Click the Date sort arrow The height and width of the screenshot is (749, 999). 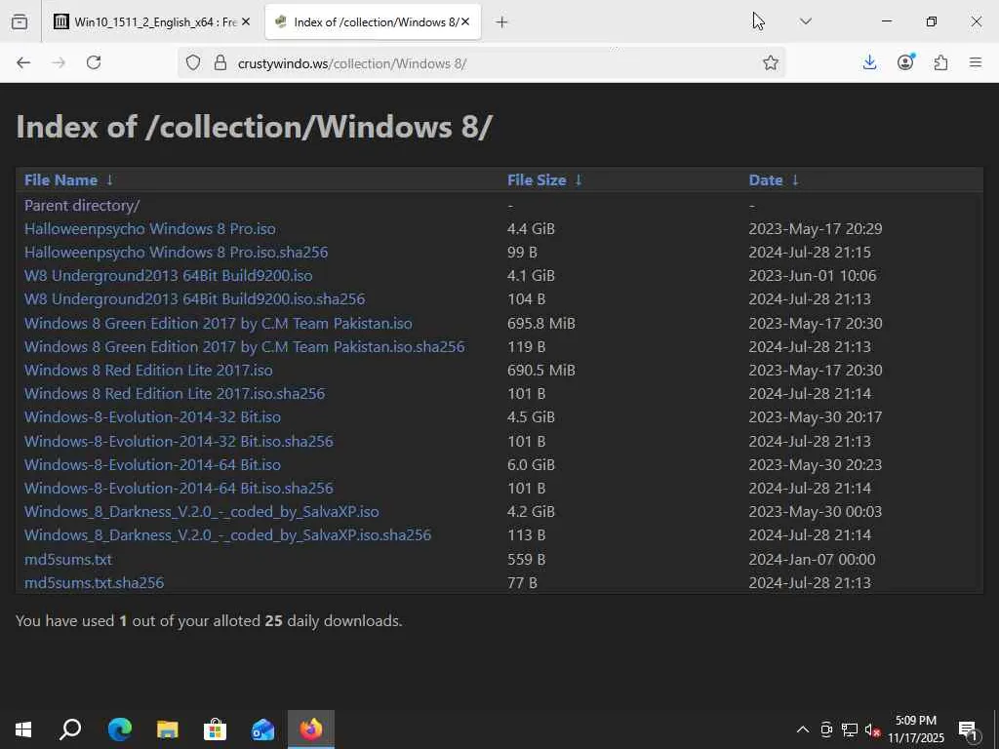click(795, 180)
